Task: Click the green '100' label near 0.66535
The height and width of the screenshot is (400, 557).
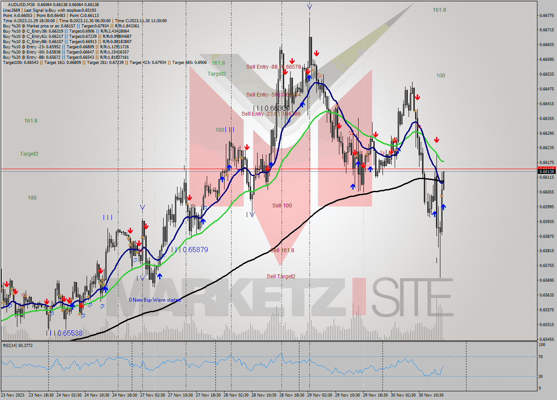Action: (x=440, y=75)
